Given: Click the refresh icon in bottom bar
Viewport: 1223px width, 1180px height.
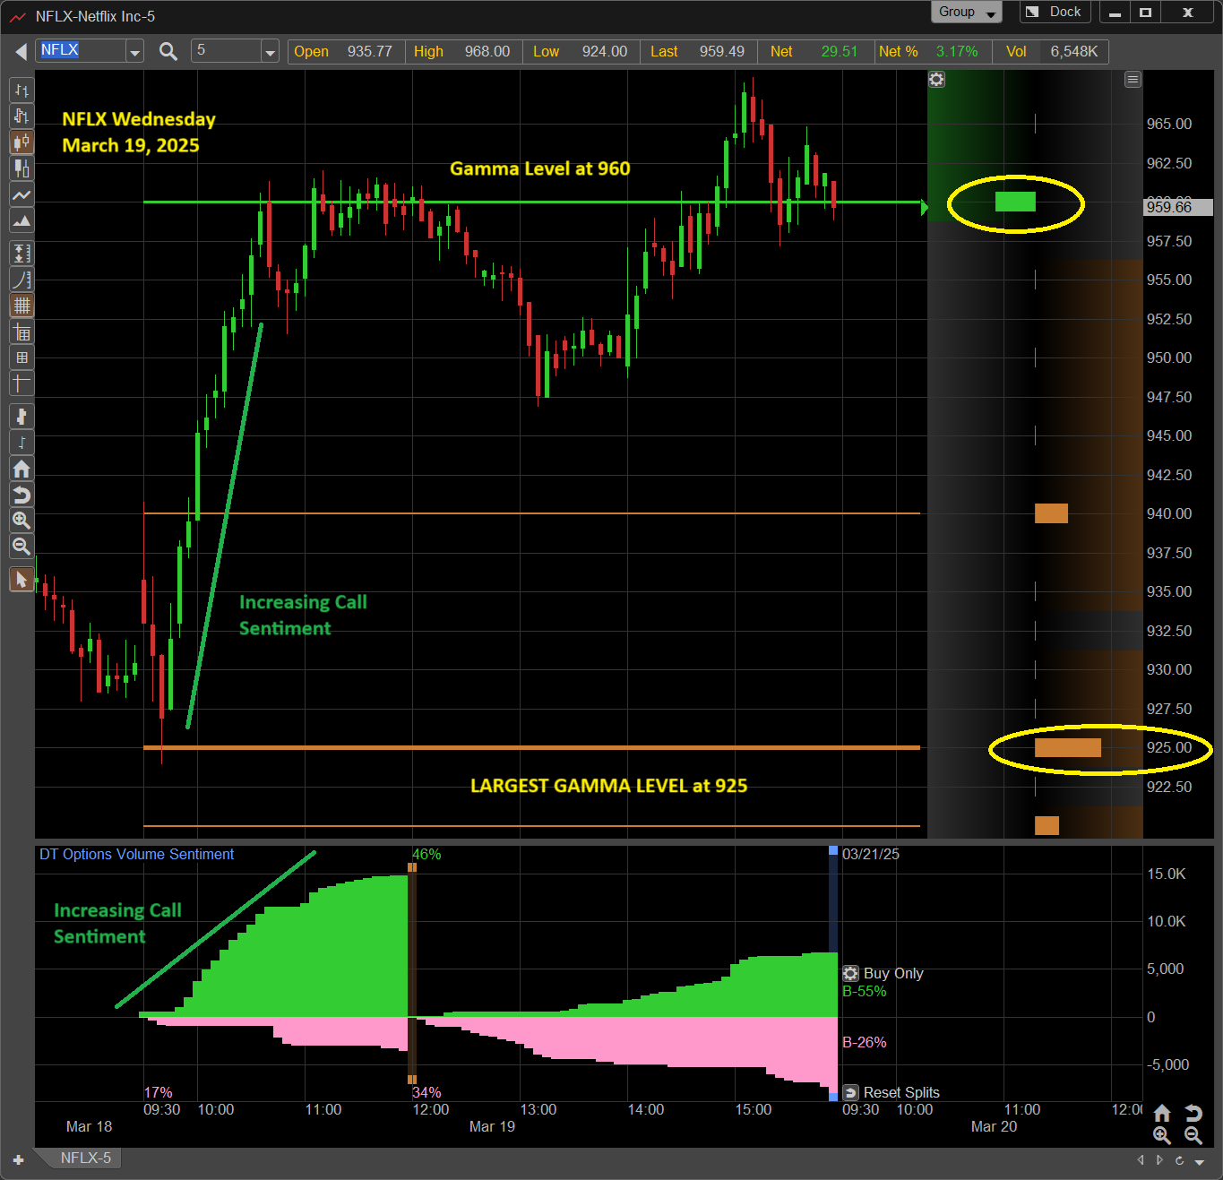Looking at the screenshot, I should (1179, 1160).
